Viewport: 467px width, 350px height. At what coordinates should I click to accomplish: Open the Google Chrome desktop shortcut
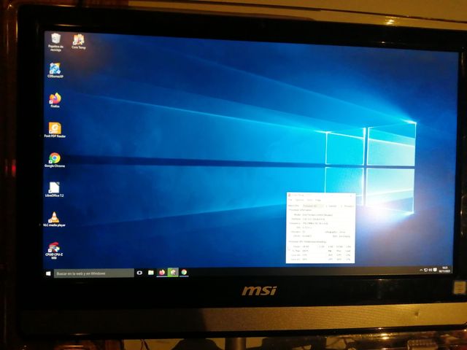pyautogui.click(x=55, y=158)
